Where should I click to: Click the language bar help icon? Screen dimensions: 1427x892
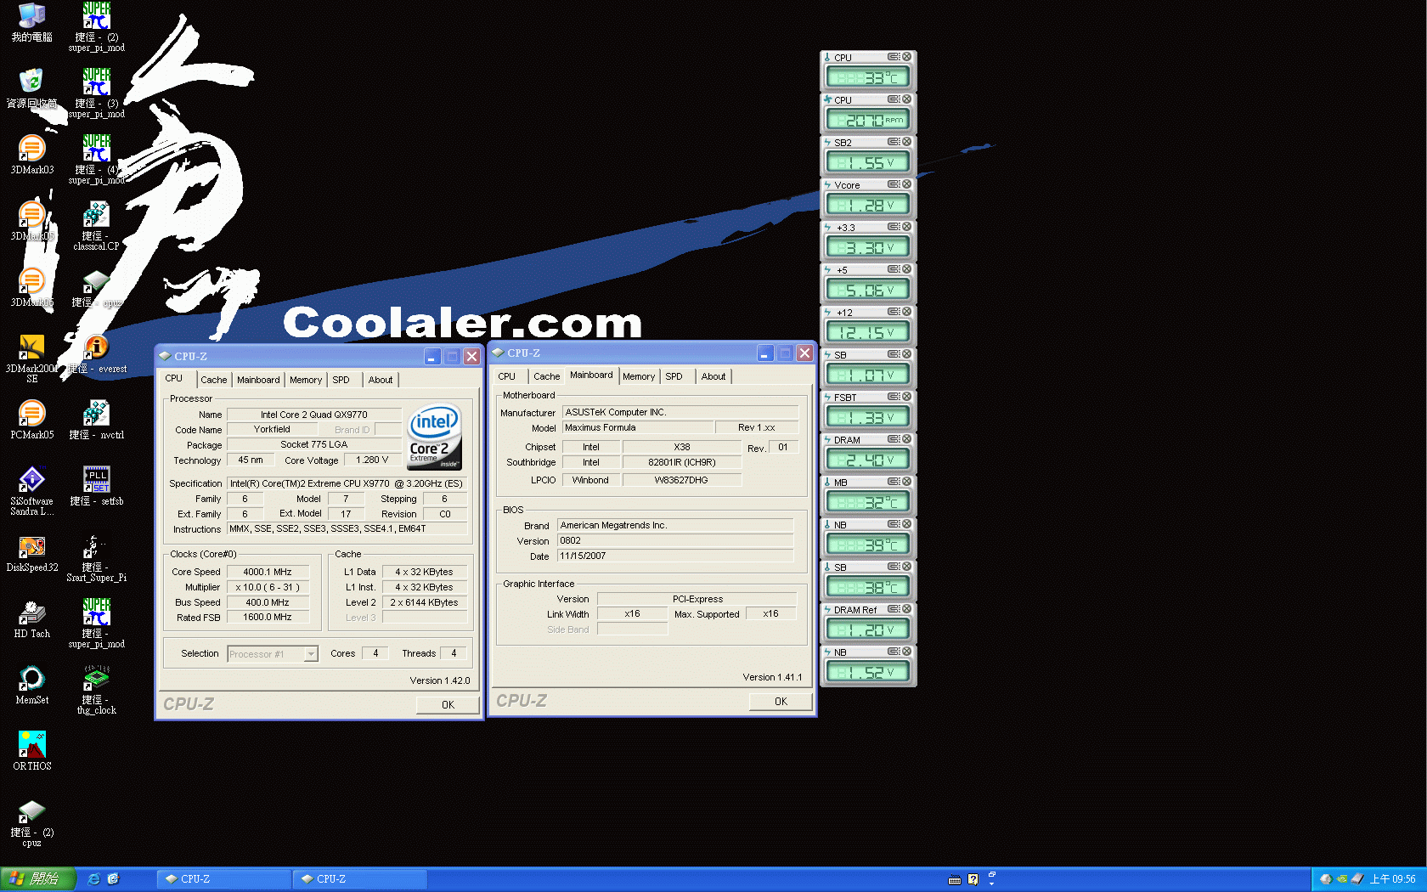pyautogui.click(x=973, y=880)
